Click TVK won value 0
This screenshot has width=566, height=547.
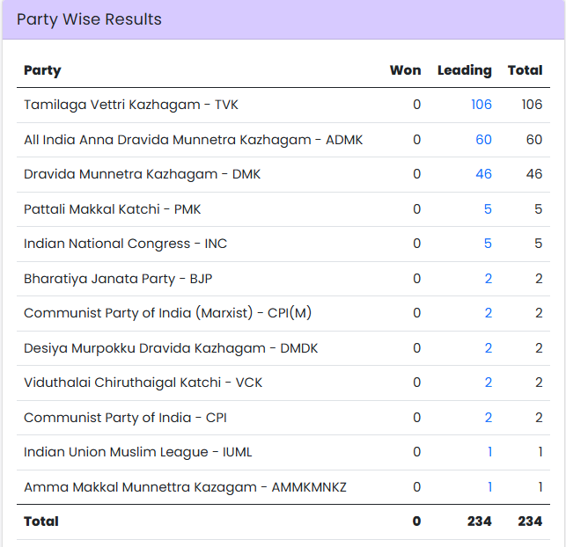pyautogui.click(x=417, y=105)
